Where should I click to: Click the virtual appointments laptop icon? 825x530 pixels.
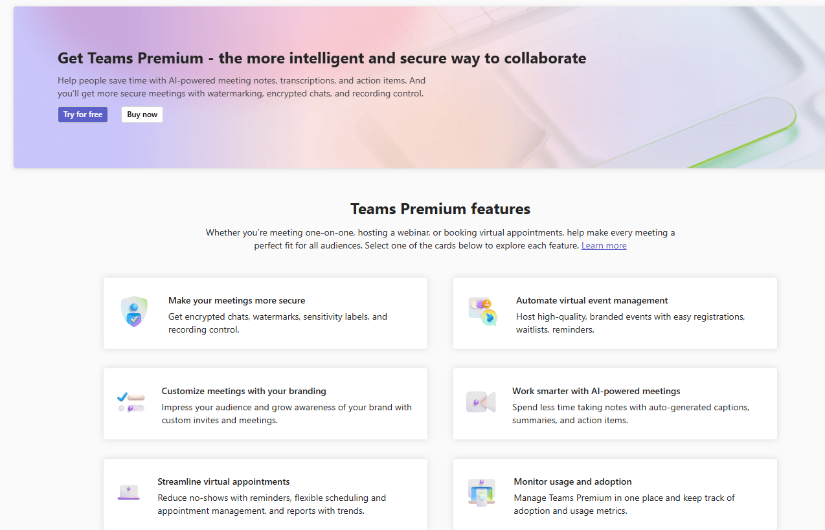pos(129,491)
